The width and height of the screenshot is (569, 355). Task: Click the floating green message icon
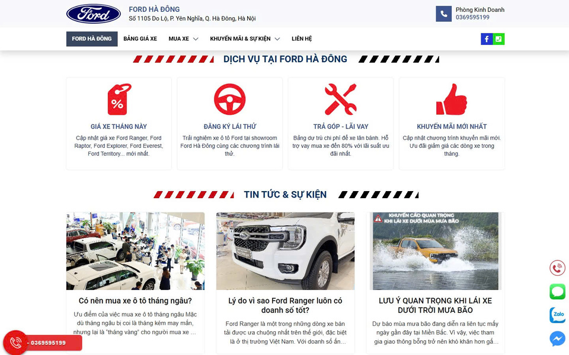pyautogui.click(x=557, y=292)
